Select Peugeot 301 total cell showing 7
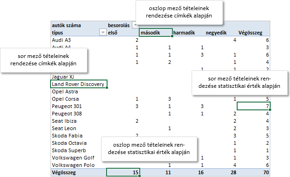Image resolution: width=290 pixels, height=177 pixels. point(254,106)
